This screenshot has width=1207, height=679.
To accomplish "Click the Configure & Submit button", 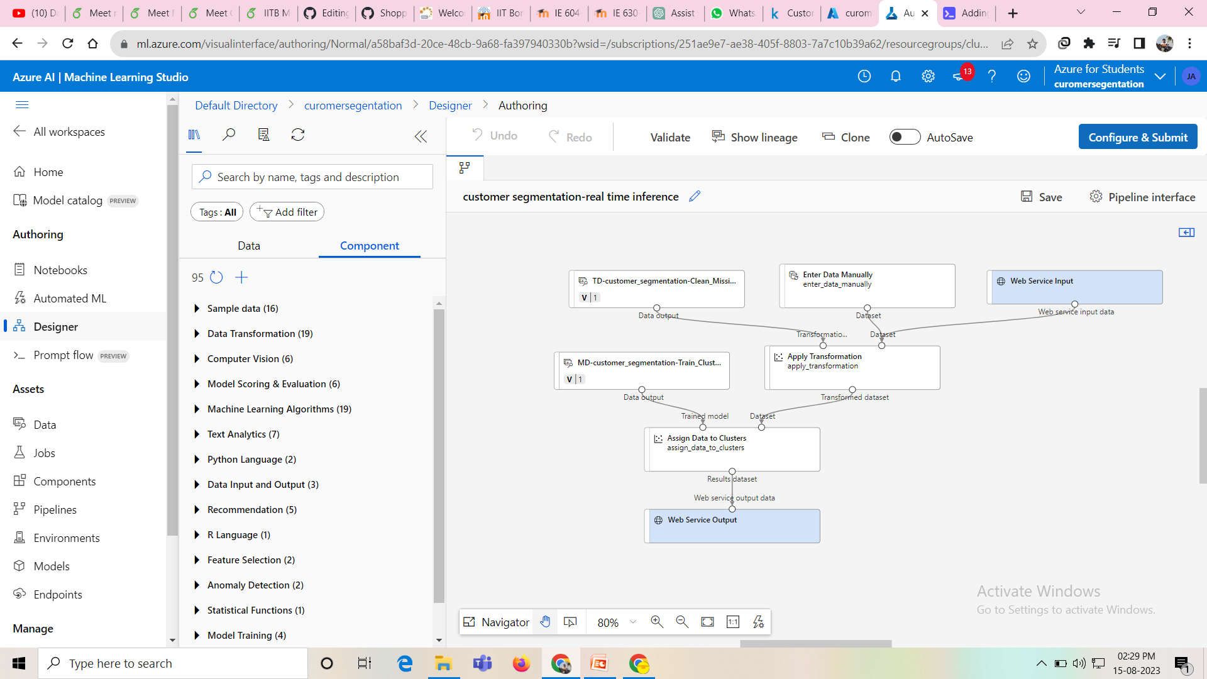I will click(1138, 136).
